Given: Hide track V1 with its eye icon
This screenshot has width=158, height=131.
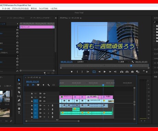Looking at the screenshot, I should (x=44, y=101).
